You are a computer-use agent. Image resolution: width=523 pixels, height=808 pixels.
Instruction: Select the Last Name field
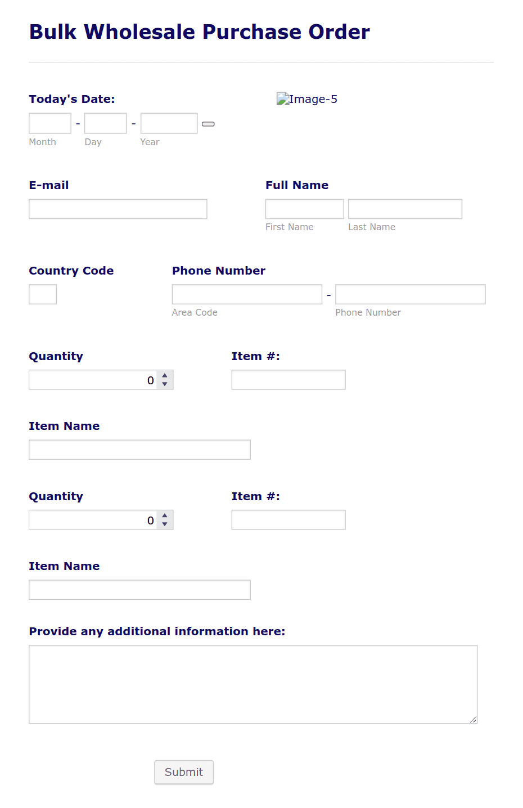(x=404, y=208)
